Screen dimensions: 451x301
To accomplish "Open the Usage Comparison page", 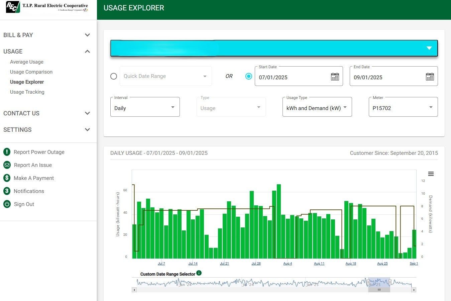I will (31, 72).
